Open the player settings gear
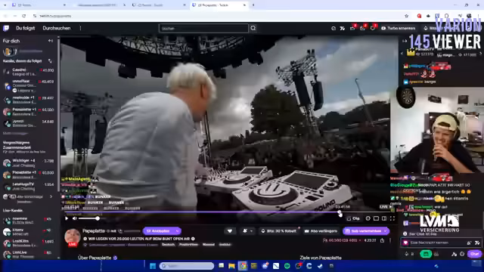Screen dimensions: 484x272 (368, 218)
